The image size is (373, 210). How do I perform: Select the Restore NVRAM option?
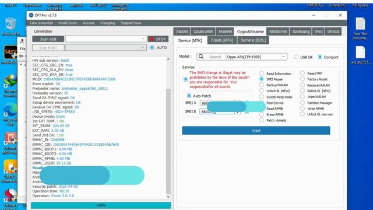coord(302,85)
